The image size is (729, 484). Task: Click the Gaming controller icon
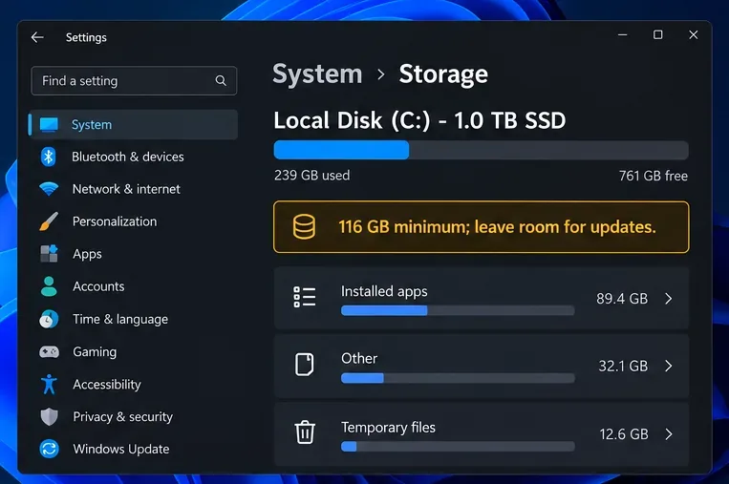click(49, 351)
